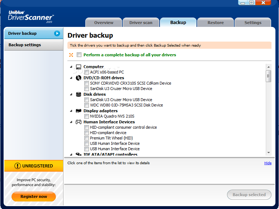
Task: Collapse the Disk drives node
Action: click(71, 94)
